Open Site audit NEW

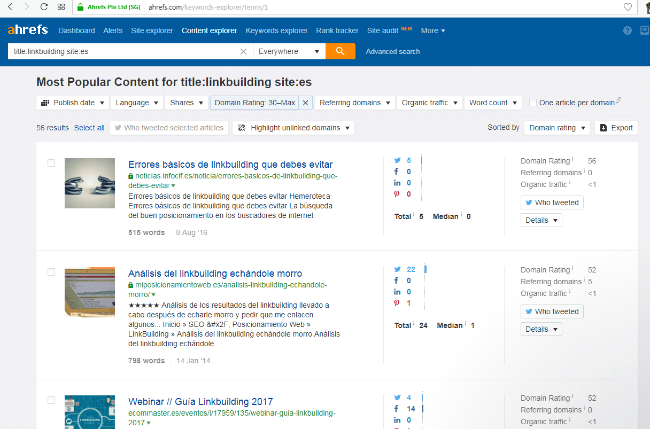(x=390, y=30)
